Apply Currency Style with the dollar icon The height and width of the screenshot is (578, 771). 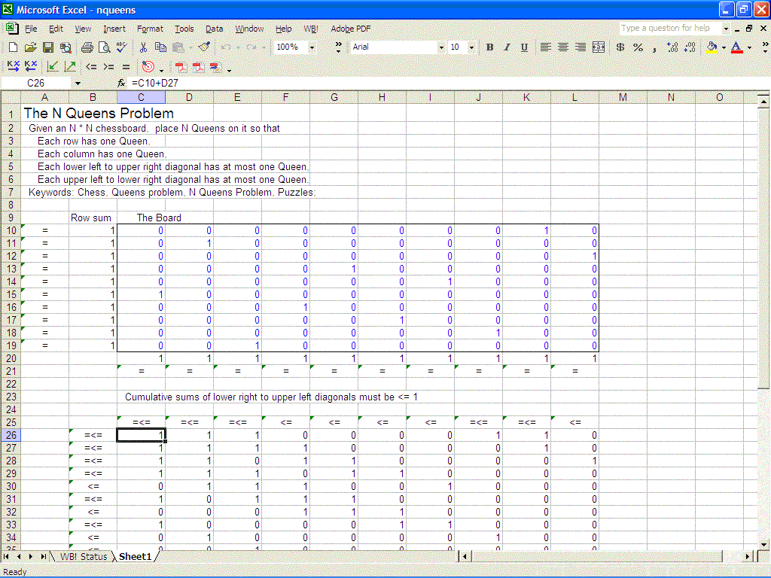[x=620, y=47]
